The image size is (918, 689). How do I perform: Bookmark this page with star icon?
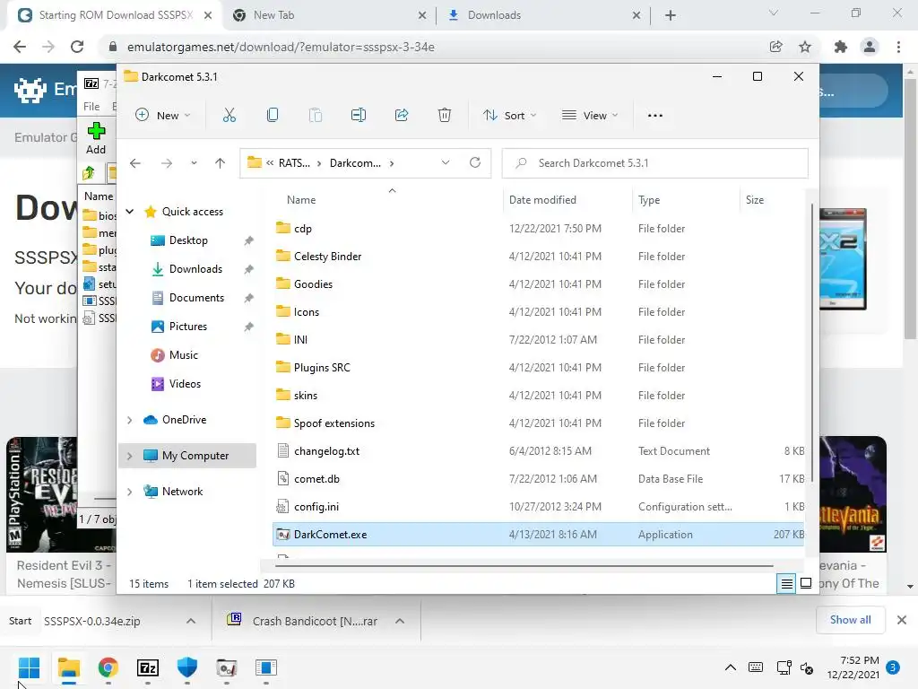[805, 47]
